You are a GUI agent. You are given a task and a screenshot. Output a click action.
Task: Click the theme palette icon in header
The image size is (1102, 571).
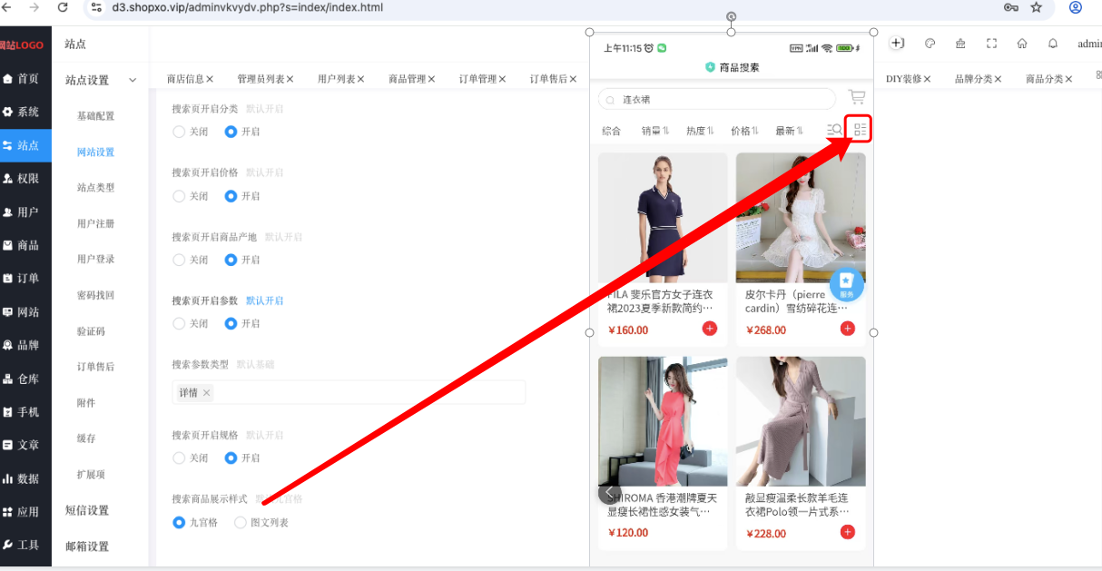(930, 44)
